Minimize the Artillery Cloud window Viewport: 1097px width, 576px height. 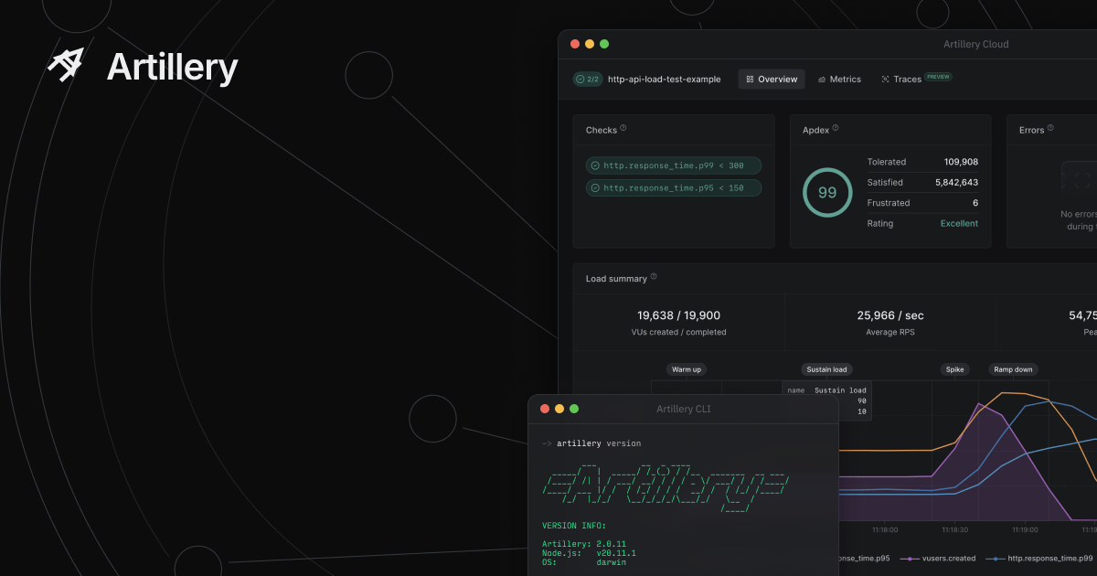(x=590, y=44)
